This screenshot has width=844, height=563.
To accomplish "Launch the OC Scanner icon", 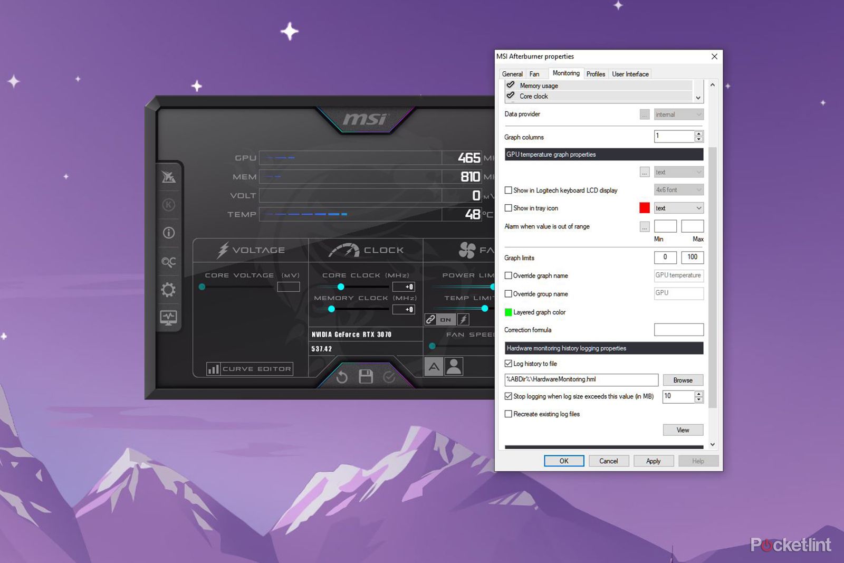I will click(169, 262).
